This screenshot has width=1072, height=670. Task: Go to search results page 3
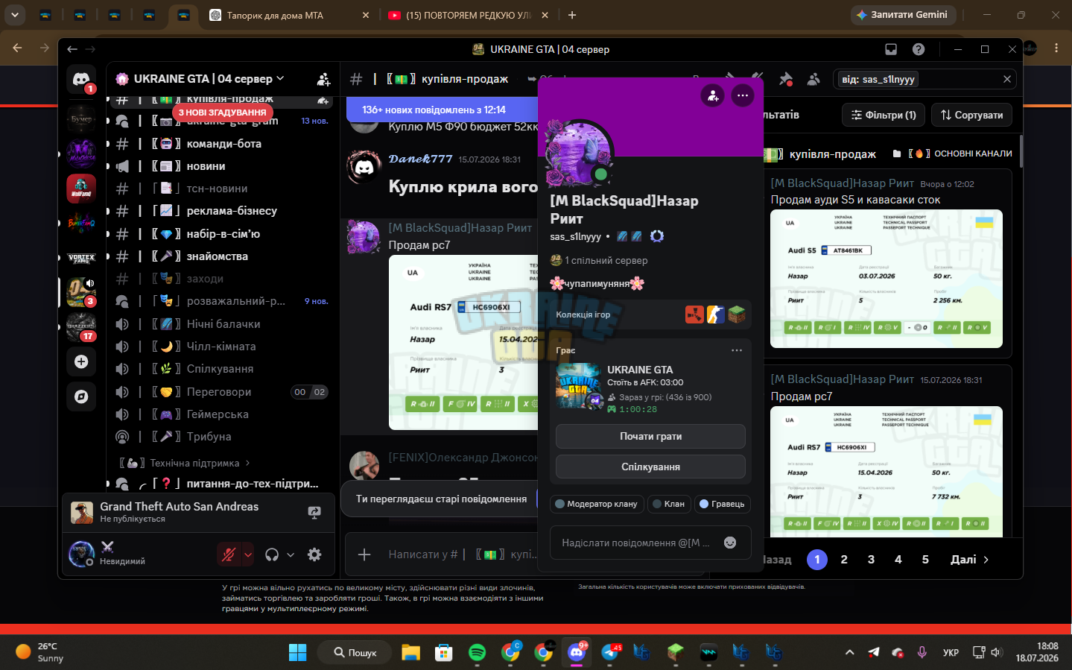point(871,560)
